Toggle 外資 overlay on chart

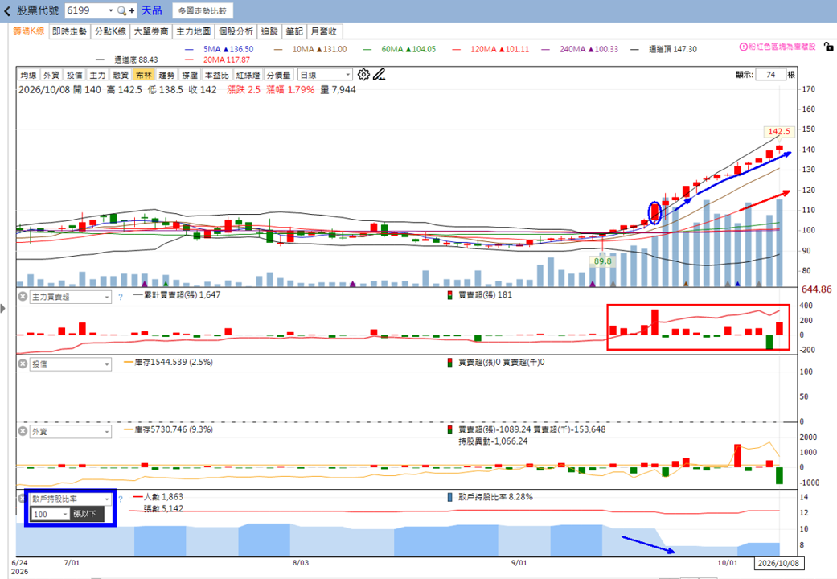51,76
